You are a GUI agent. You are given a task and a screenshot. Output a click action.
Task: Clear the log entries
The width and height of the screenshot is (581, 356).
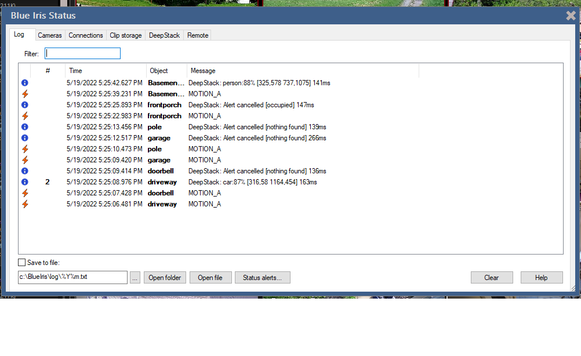tap(492, 278)
